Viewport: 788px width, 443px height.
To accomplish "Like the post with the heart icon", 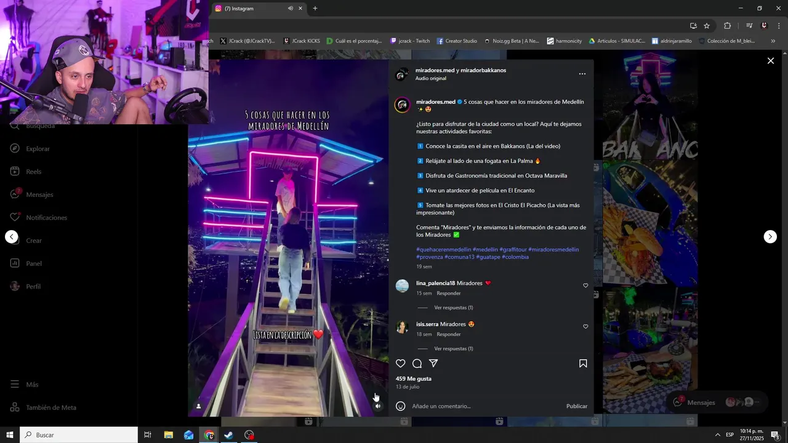I will click(x=401, y=364).
